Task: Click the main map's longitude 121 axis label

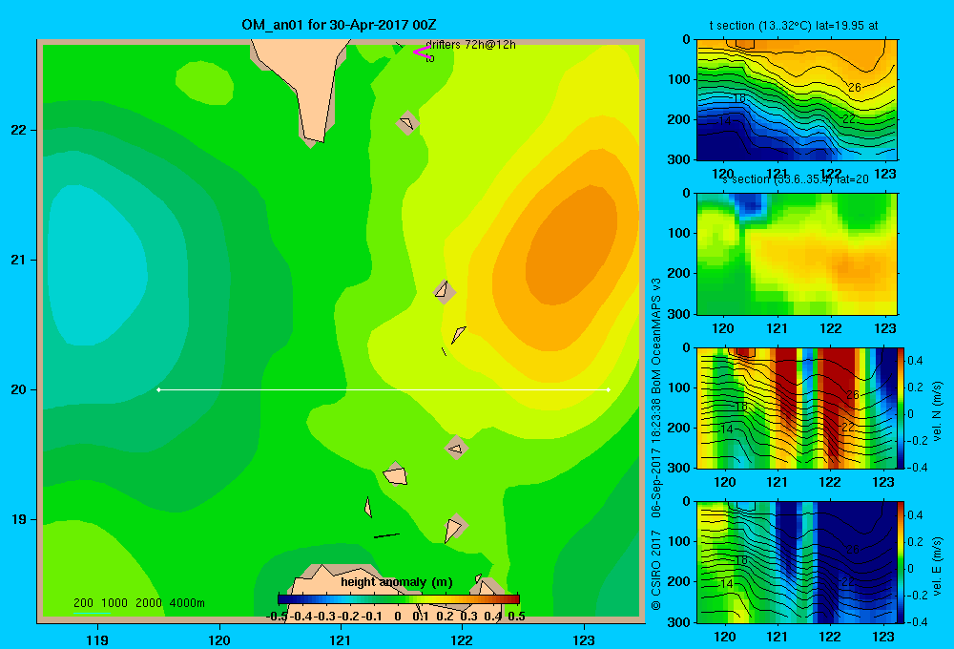Action: [x=341, y=639]
